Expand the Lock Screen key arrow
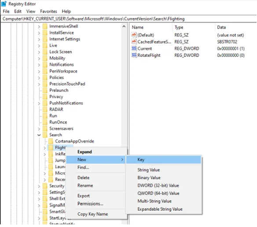Screen dimensions: 257x227 pos(39,52)
